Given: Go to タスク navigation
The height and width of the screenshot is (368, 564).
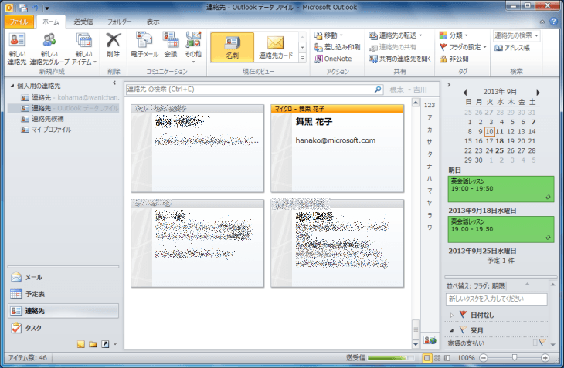Looking at the screenshot, I should pos(63,328).
